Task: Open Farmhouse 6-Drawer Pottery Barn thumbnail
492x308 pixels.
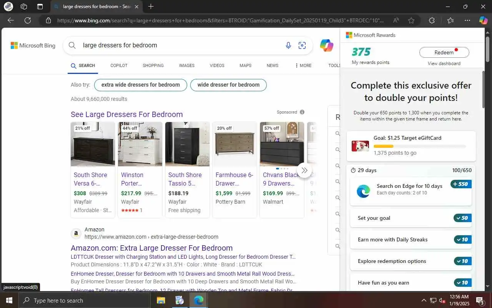Action: point(234,144)
